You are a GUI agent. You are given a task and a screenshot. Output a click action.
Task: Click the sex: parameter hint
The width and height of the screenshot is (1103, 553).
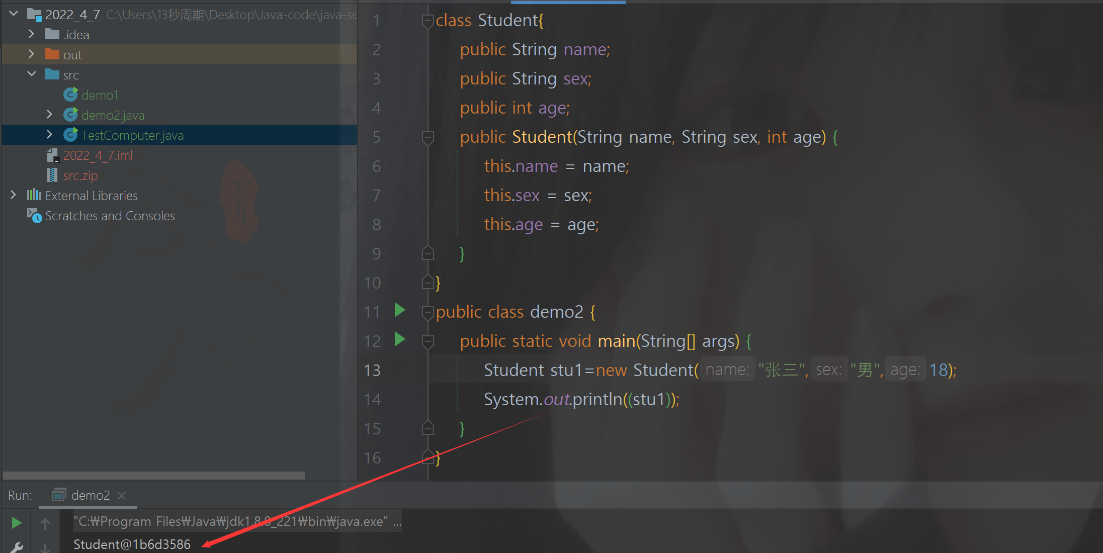click(x=829, y=370)
